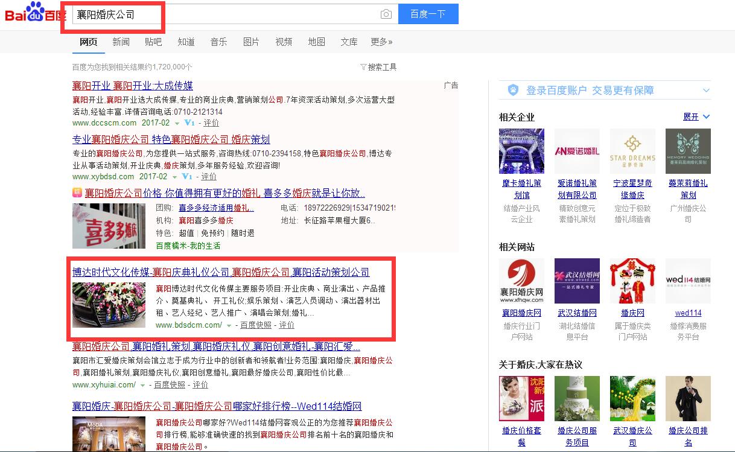Open 喜多多婚庆 result title
This screenshot has width=735, height=452.
224,193
